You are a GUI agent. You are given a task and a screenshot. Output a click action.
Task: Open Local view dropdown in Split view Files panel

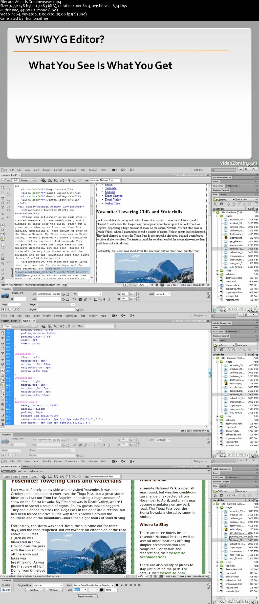(247, 200)
